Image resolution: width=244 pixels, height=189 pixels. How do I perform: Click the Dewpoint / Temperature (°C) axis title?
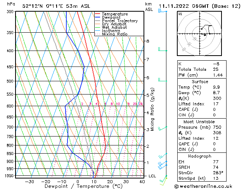coord(83,186)
